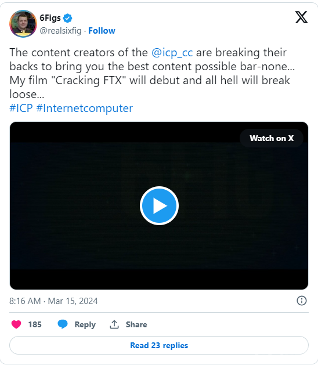318x365 pixels.
Task: Click Read 23 replies
Action: coord(159,345)
